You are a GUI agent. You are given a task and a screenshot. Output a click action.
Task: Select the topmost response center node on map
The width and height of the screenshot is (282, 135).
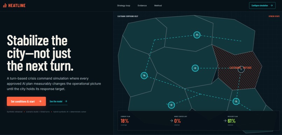click(x=197, y=35)
